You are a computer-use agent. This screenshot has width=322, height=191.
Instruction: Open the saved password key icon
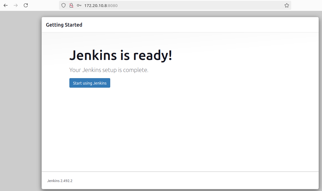click(x=79, y=6)
